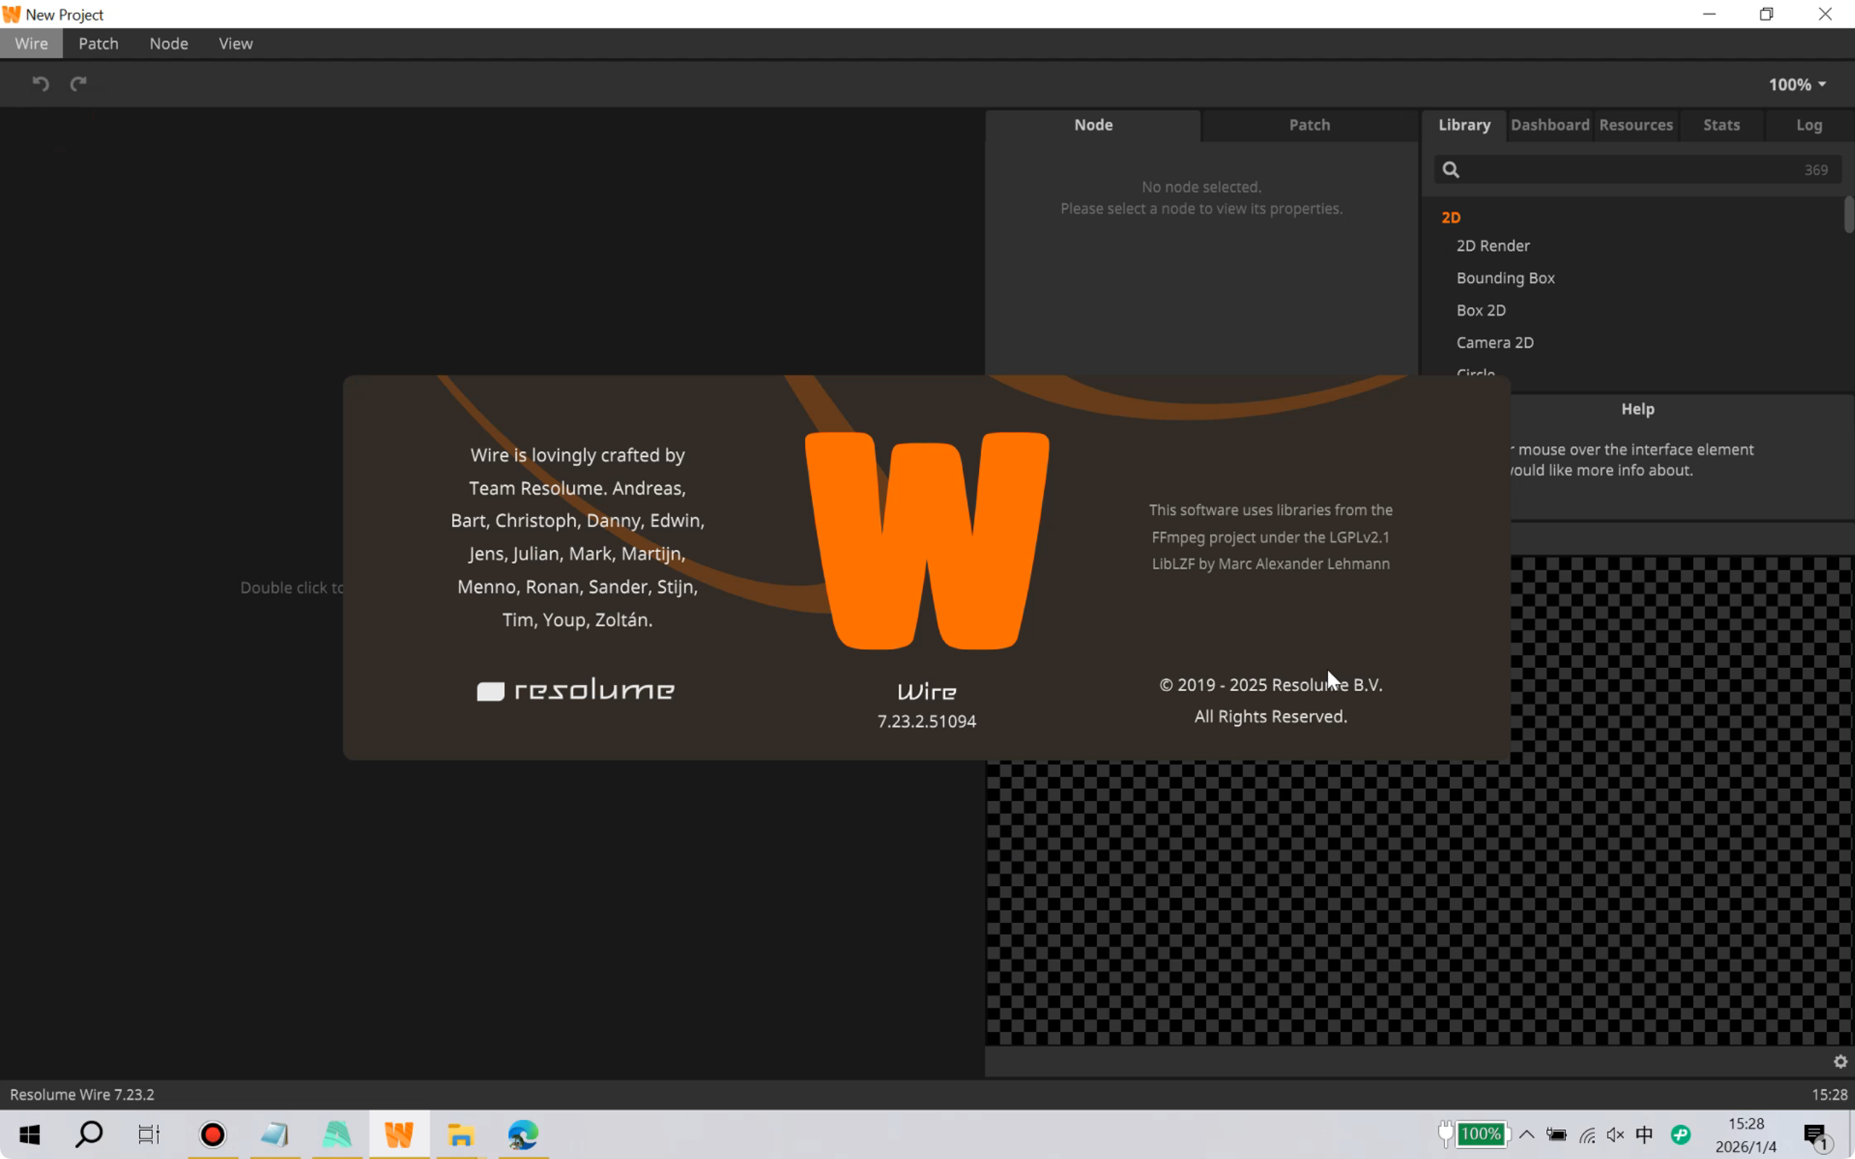Viewport: 1855px width, 1159px height.
Task: Switch to the Patch properties tab
Action: point(1309,125)
